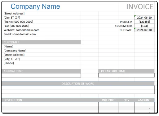159x116 pixels.
Task: Click the CUSTOMER section header
Action: [x=41, y=42]
